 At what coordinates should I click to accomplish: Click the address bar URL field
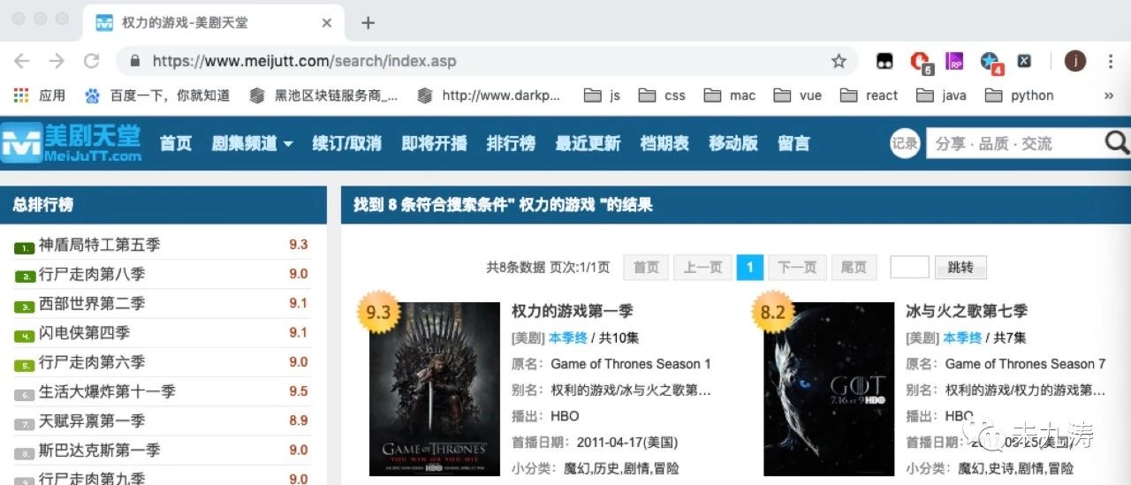486,61
